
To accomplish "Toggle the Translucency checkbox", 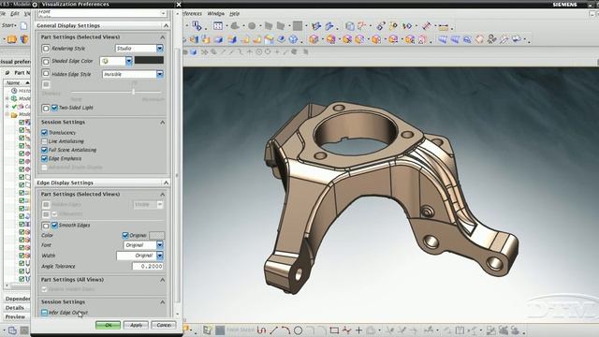I will pos(44,133).
